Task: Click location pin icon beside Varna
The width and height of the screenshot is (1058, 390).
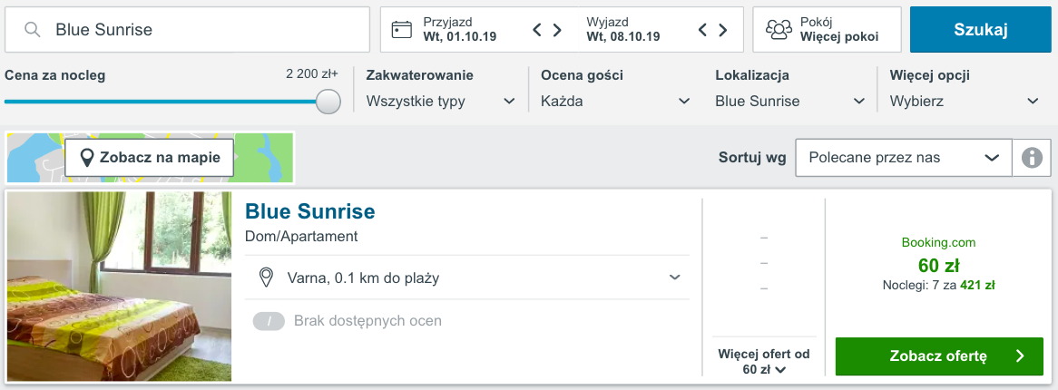Action: [x=267, y=278]
